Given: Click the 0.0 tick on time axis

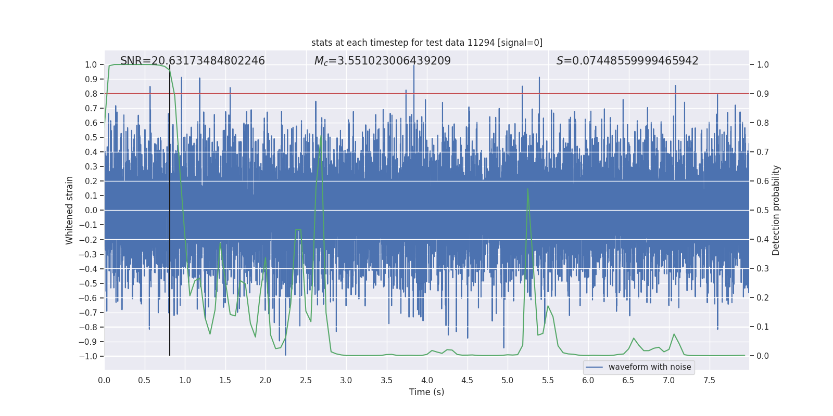Looking at the screenshot, I should (x=104, y=380).
